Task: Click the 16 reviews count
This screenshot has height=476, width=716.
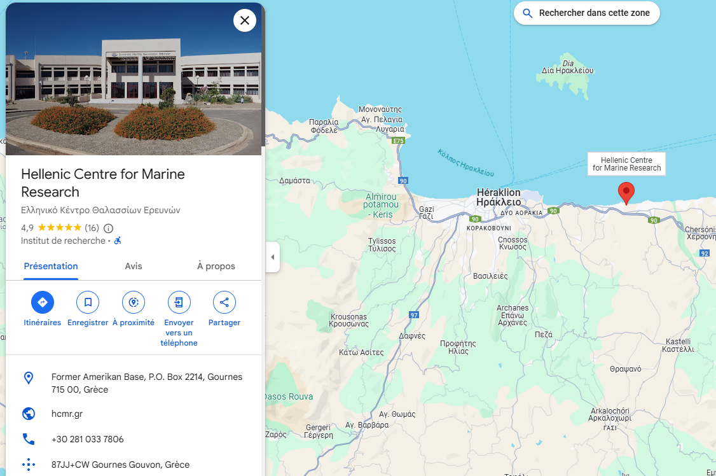Action: 92,228
